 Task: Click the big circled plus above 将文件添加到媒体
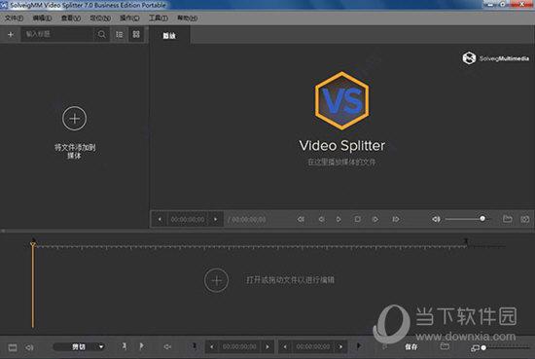click(x=74, y=119)
